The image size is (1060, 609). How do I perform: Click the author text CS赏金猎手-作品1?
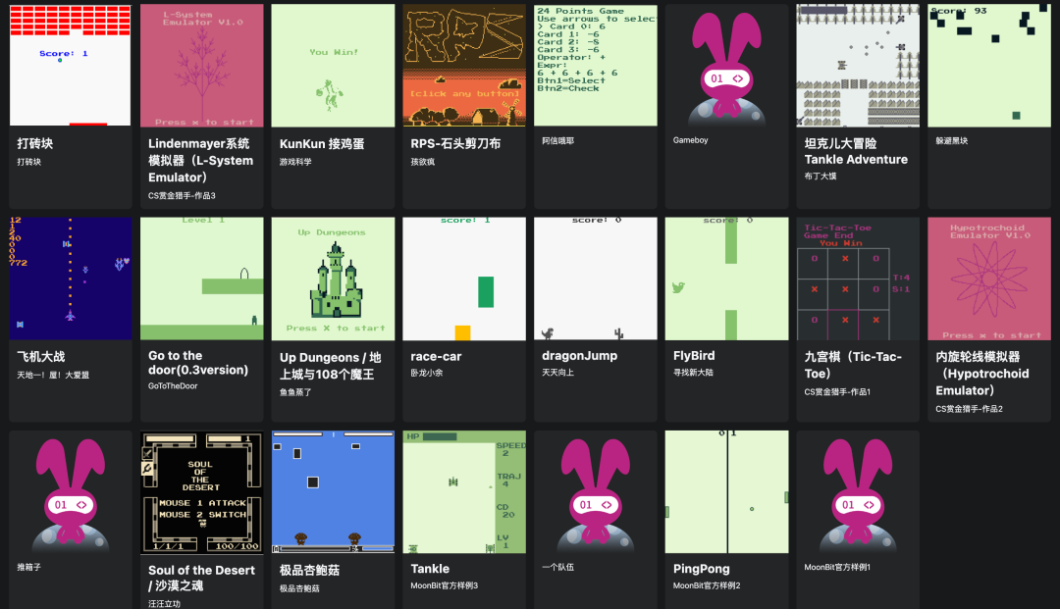[x=837, y=392]
